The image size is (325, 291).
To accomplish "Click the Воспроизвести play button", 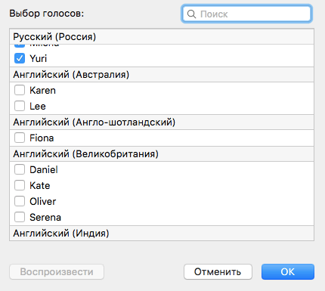I will 57,271.
